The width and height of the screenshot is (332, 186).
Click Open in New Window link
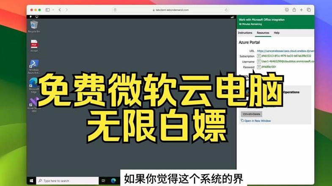256,121
